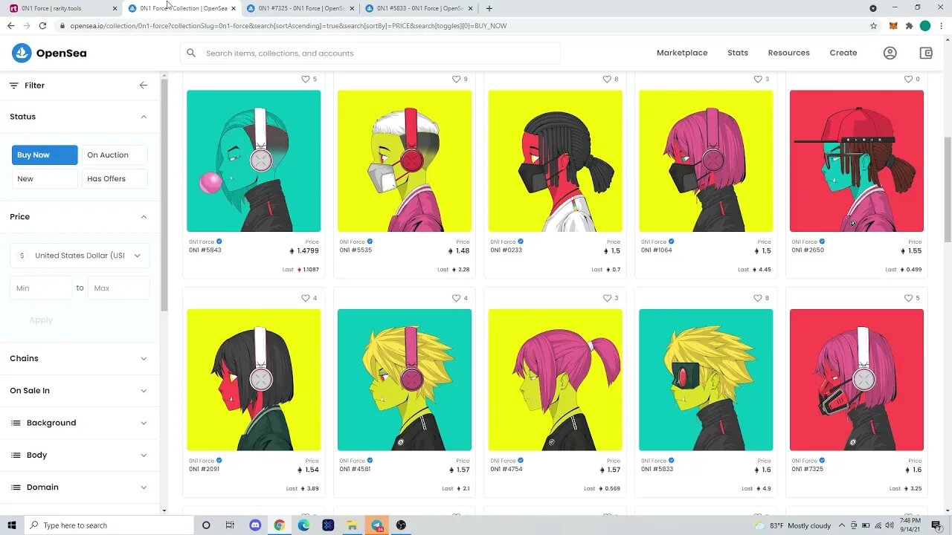Expand the Chains filter section

tap(80, 358)
